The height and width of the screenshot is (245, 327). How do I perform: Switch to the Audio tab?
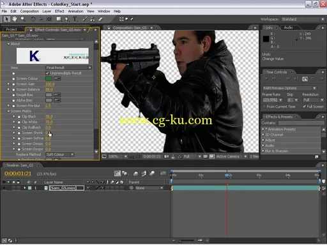tap(288, 27)
